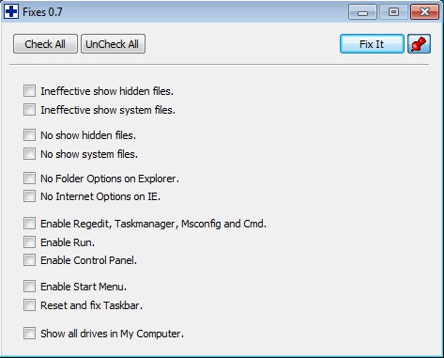Click the Fix It button
The height and width of the screenshot is (358, 444).
(372, 44)
